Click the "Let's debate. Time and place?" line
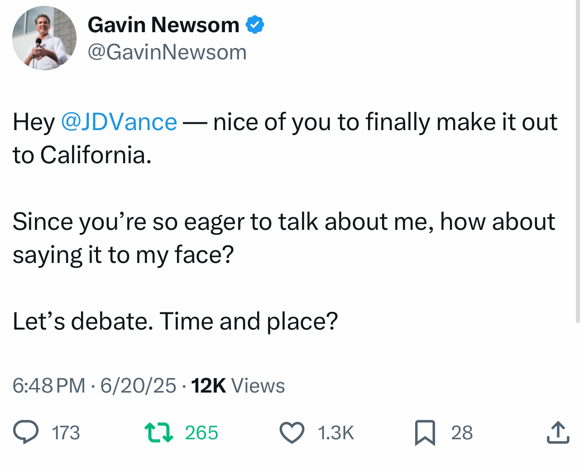Image resolution: width=584 pixels, height=471 pixels. tap(175, 321)
